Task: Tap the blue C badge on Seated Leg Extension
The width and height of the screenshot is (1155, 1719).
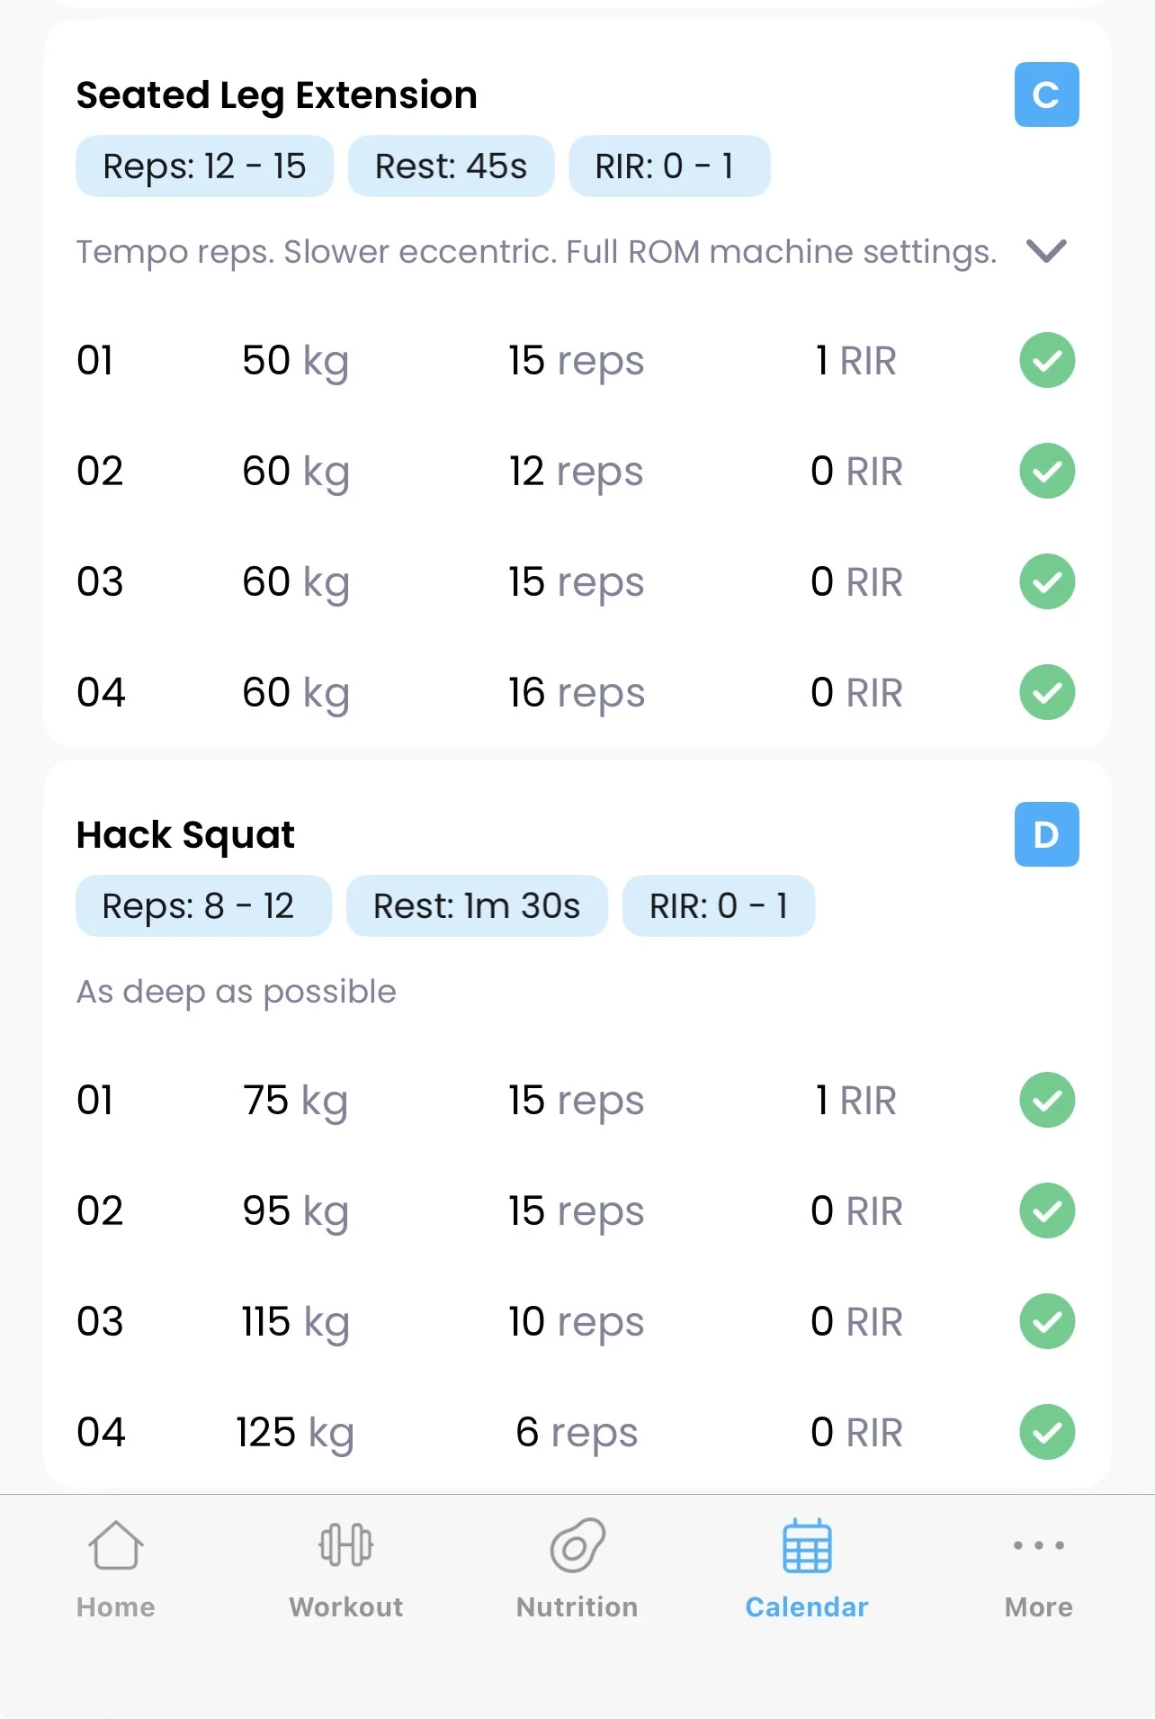Action: [1046, 94]
